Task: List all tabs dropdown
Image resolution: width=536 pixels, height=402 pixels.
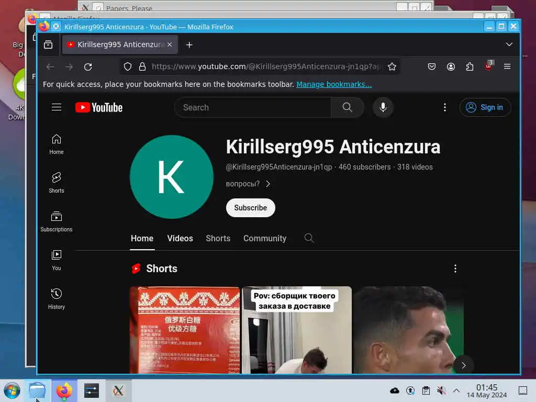Action: pos(509,44)
